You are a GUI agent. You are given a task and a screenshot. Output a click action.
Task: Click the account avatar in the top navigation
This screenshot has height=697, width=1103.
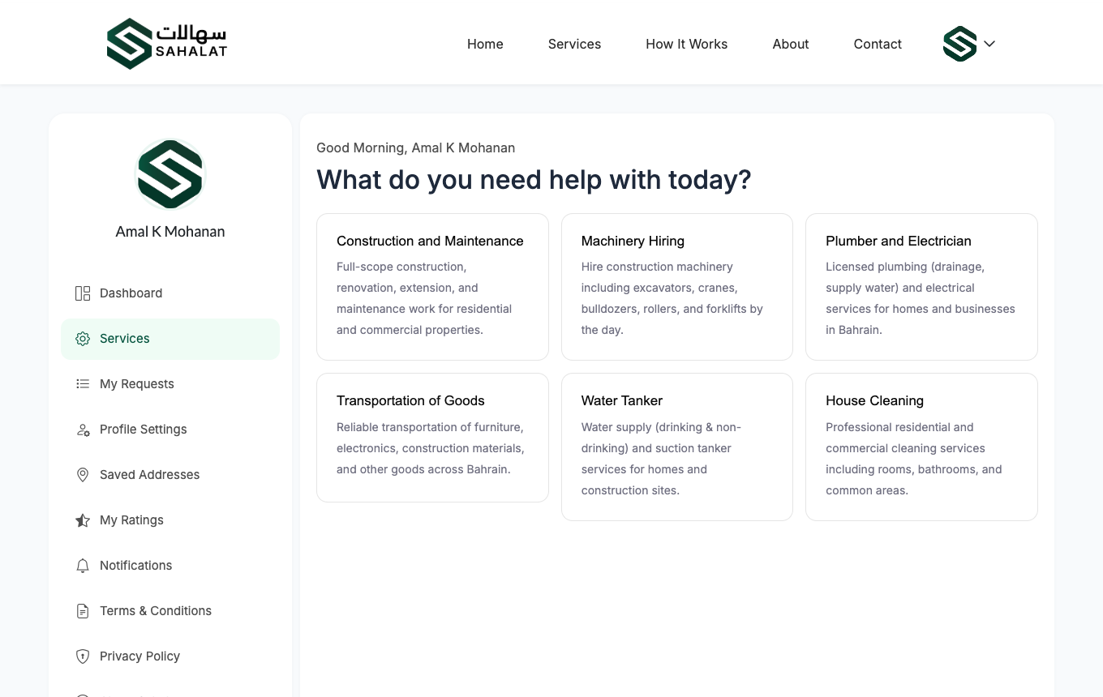[959, 44]
